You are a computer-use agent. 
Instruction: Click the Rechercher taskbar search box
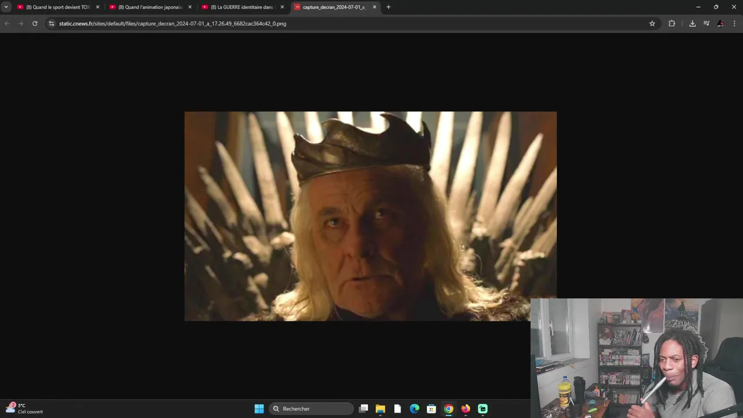click(x=312, y=409)
